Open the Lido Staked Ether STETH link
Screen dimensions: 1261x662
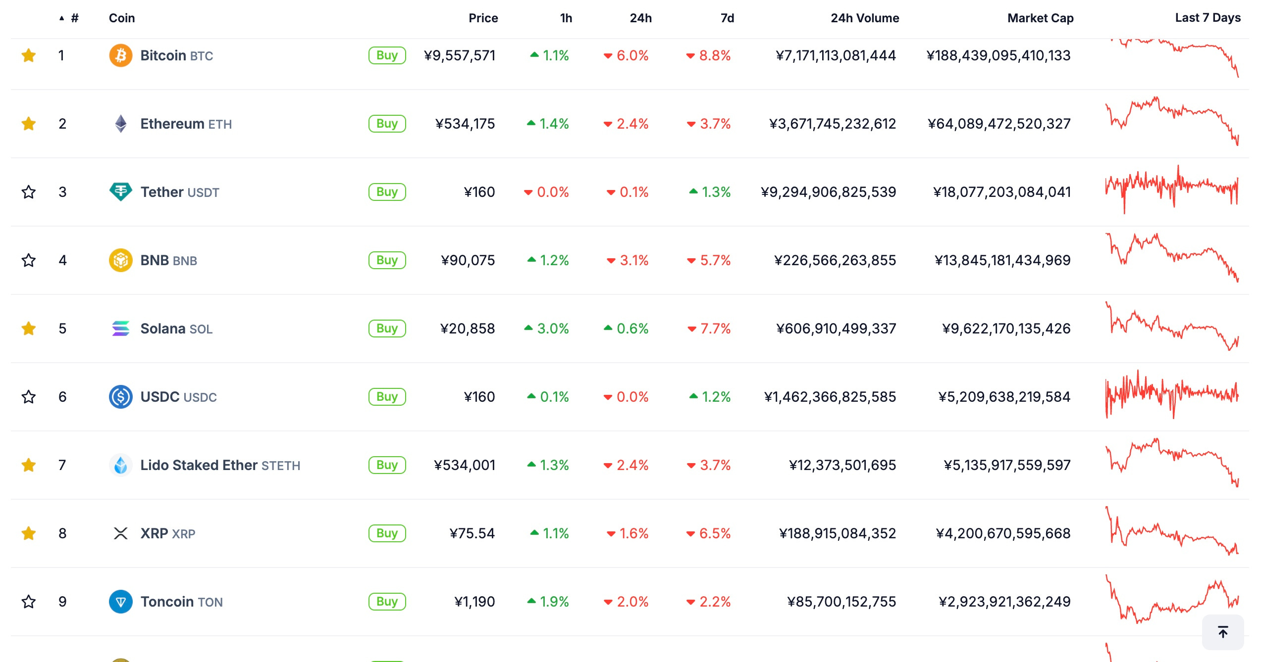click(x=220, y=465)
